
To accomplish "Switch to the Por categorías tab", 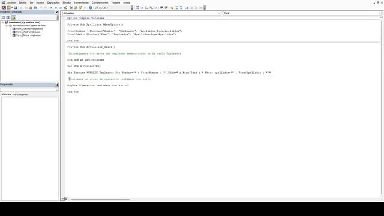I will tap(20, 95).
